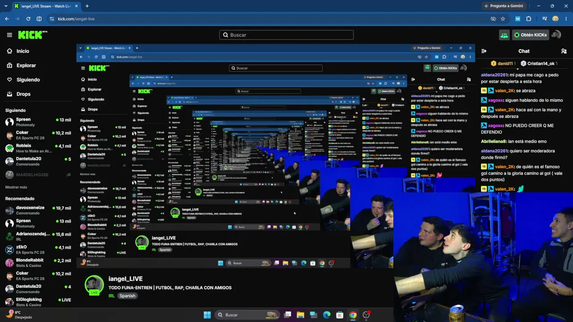The width and height of the screenshot is (573, 322).
Task: Click the Obtén KICKs button
Action: click(x=530, y=35)
